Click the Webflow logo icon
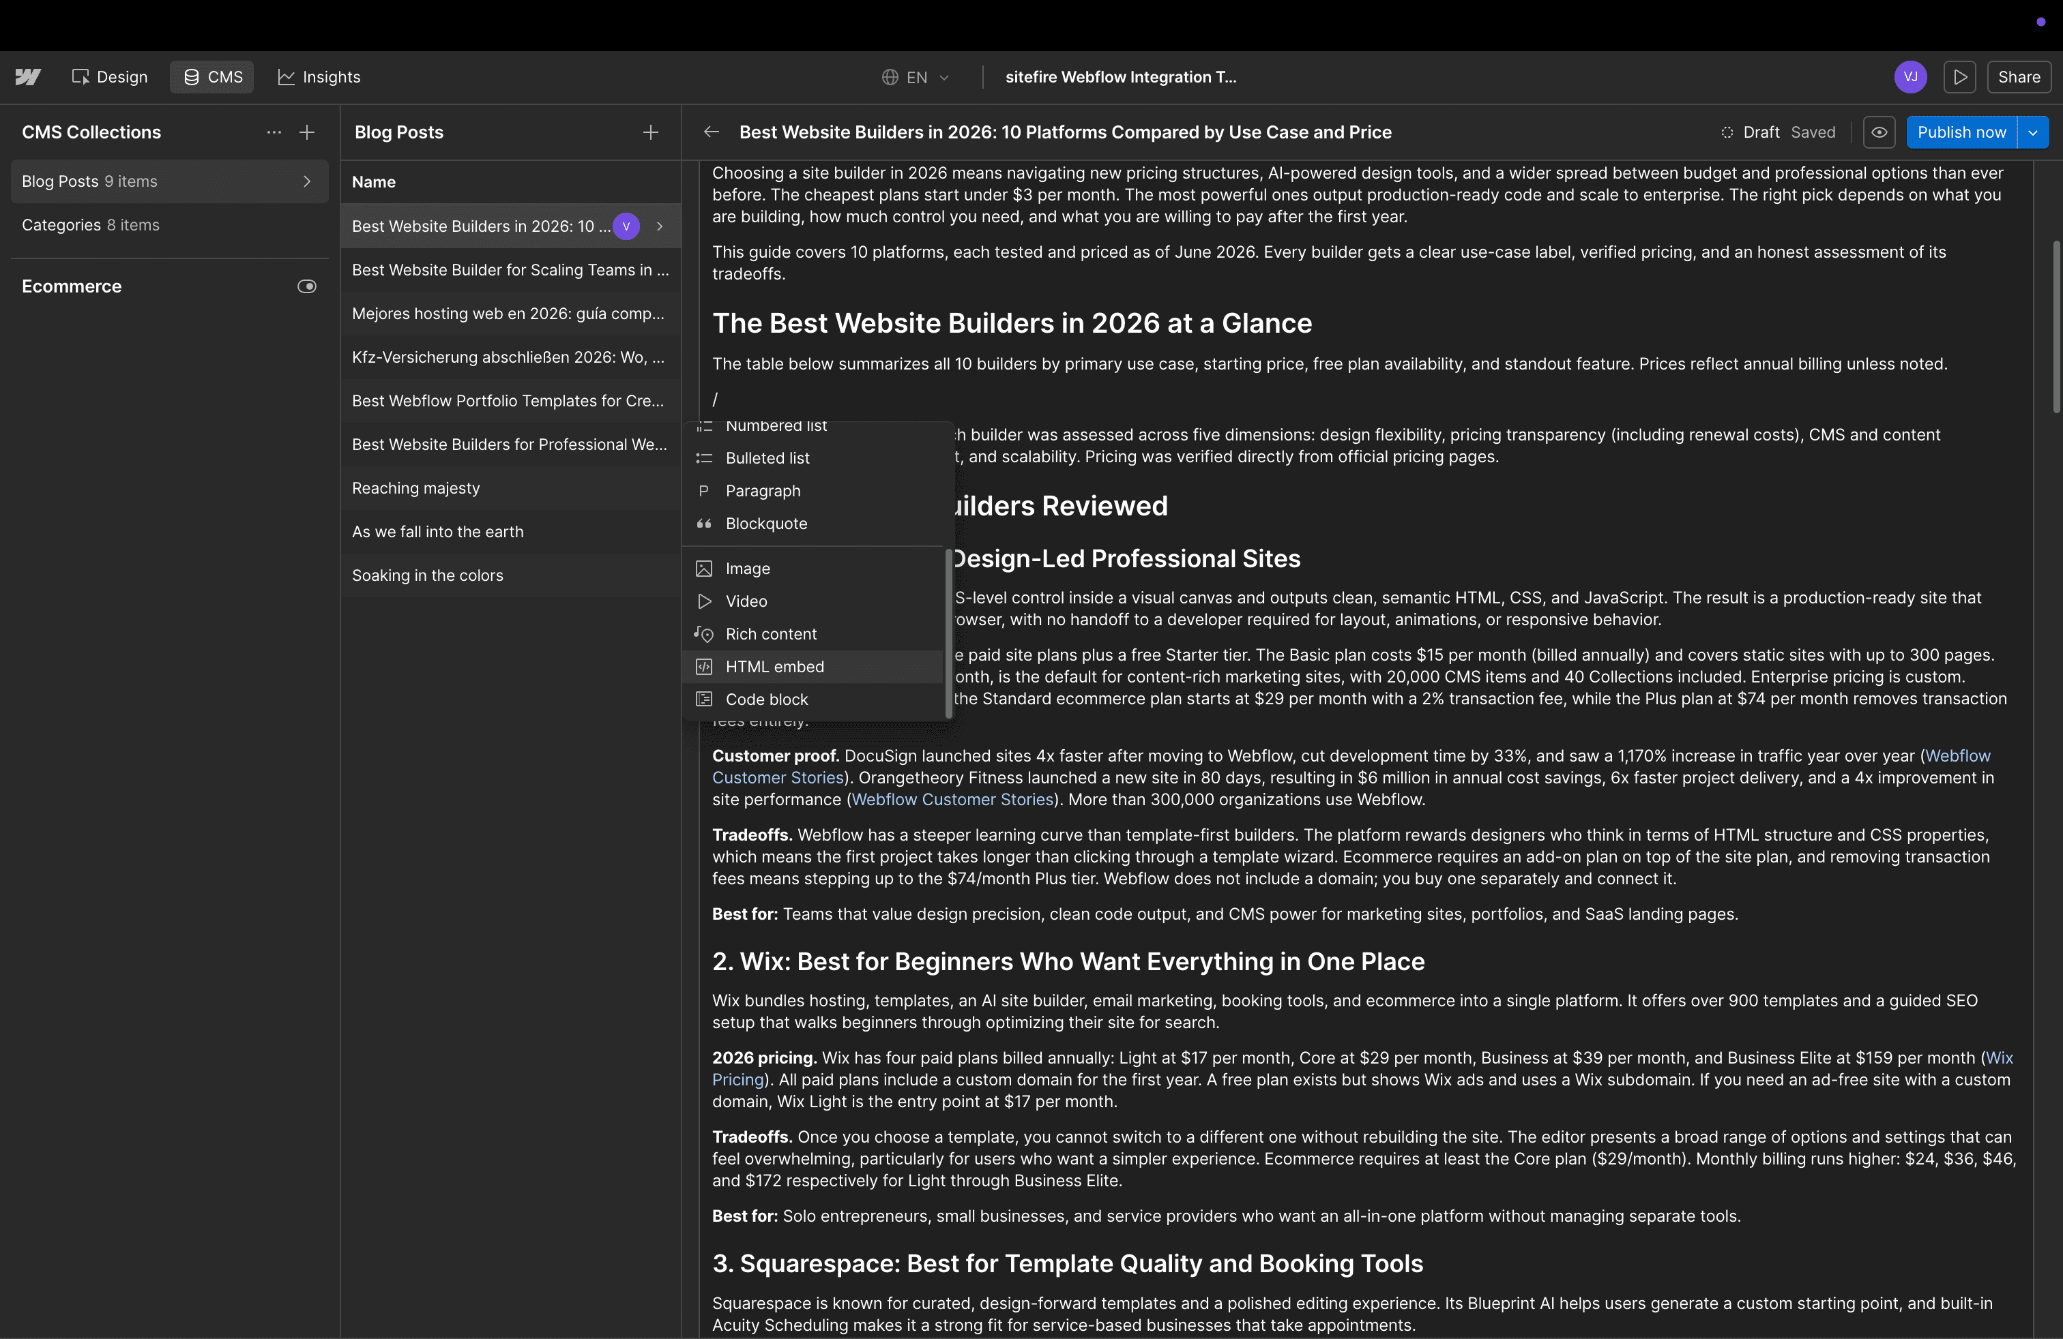 (28, 77)
